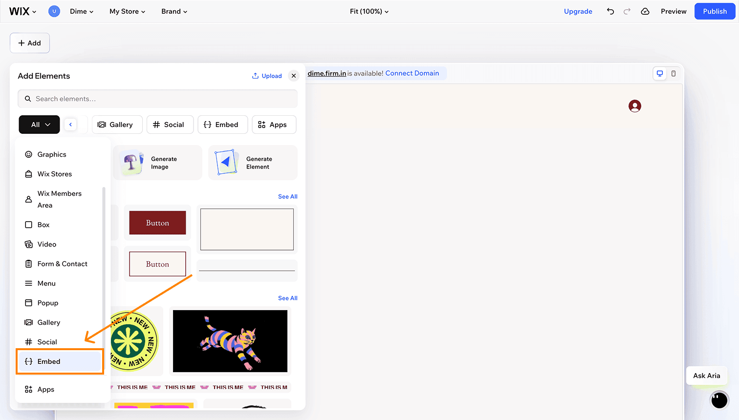Click the Upgrade link
The image size is (739, 420).
pos(578,11)
